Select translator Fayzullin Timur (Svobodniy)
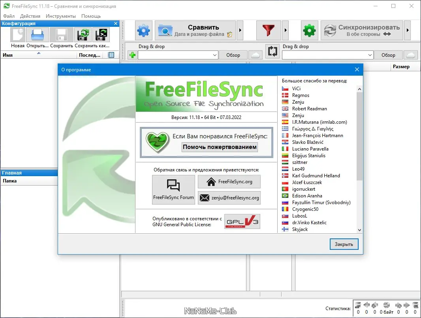The height and width of the screenshot is (318, 421). (321, 203)
